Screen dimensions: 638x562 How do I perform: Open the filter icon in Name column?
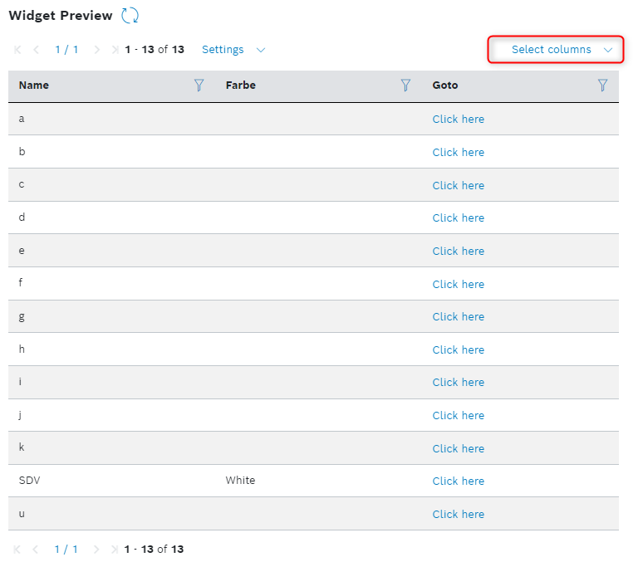click(199, 86)
